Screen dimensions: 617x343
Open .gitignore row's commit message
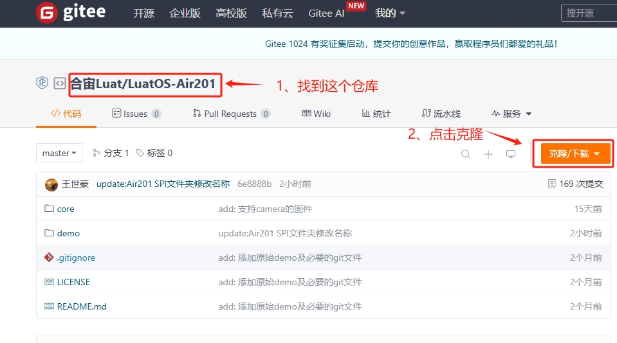(290, 258)
